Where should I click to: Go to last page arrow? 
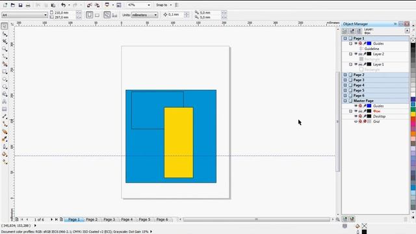point(57,220)
